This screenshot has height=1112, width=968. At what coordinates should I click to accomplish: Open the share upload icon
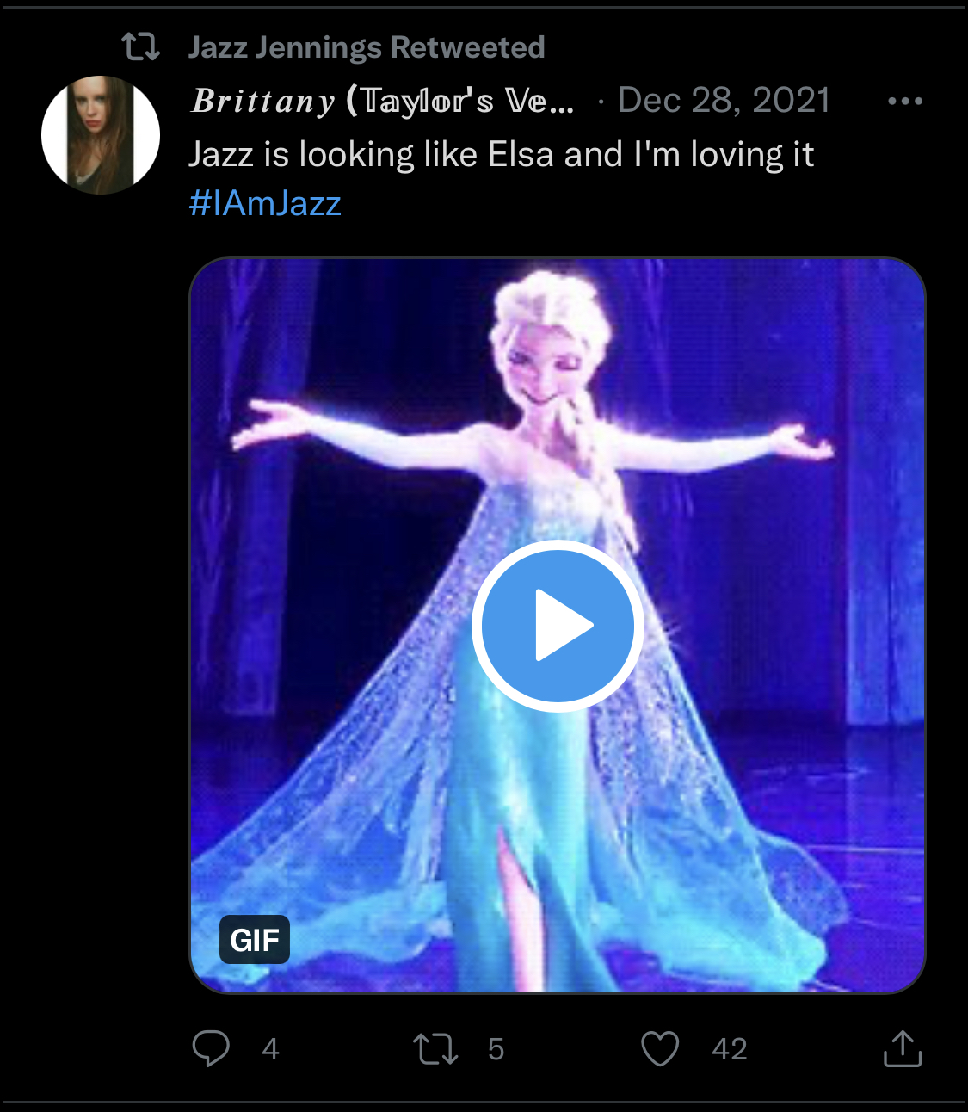(x=903, y=1047)
